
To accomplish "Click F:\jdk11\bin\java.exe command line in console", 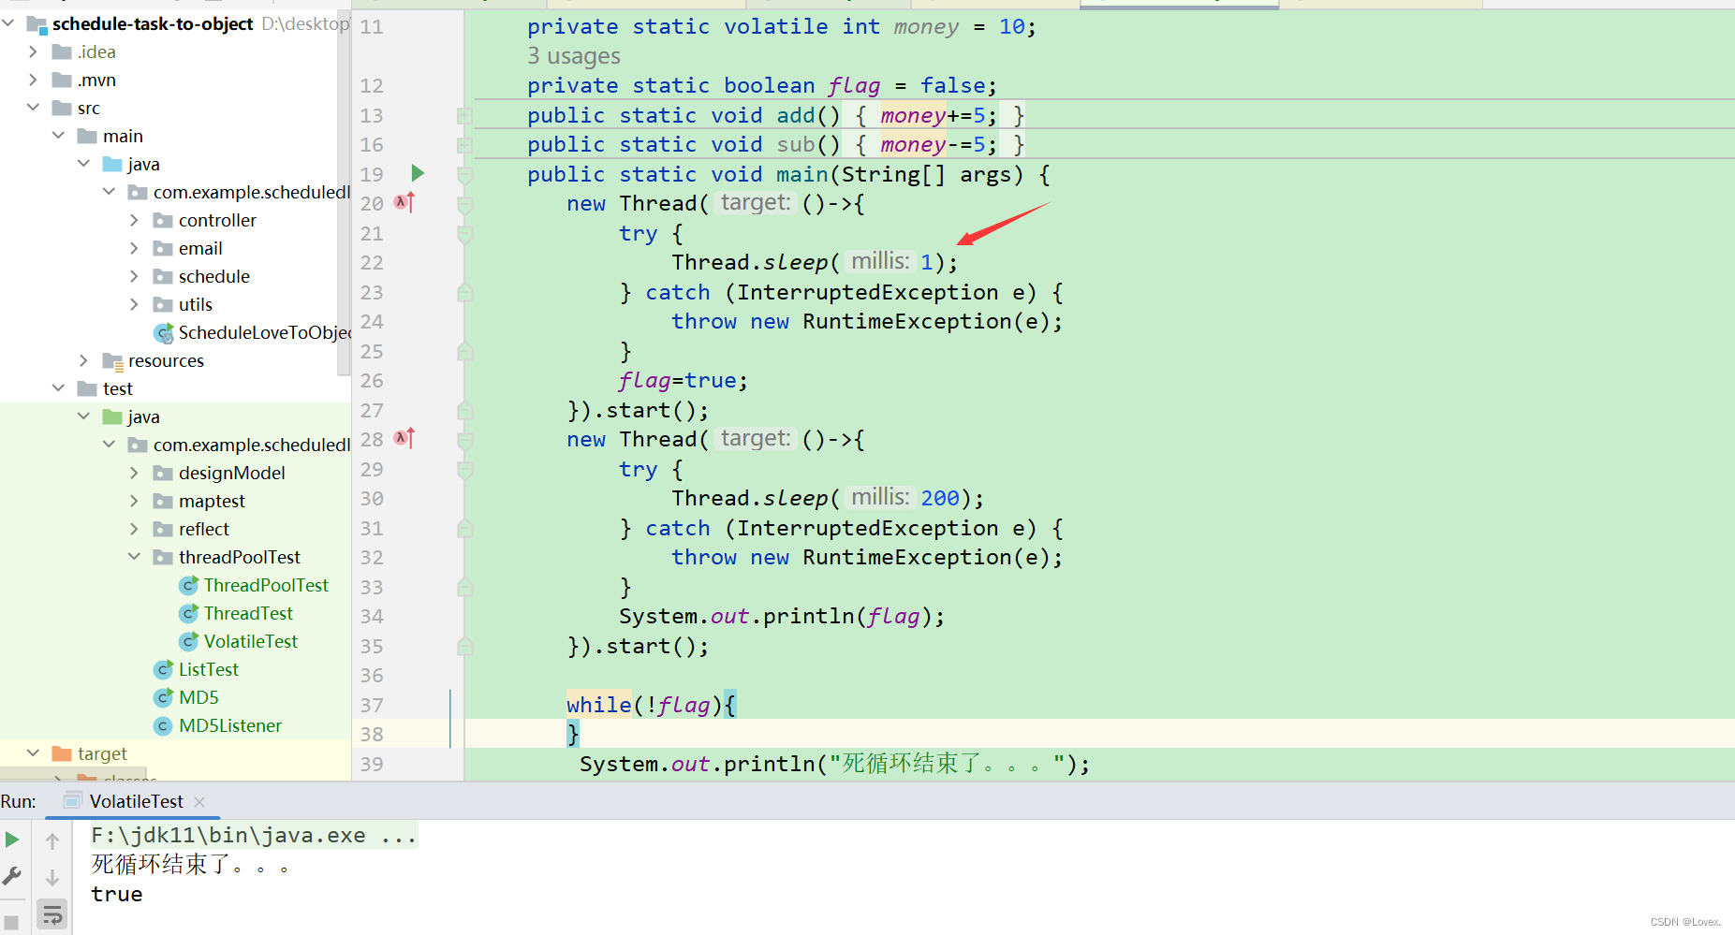I will coord(254,835).
